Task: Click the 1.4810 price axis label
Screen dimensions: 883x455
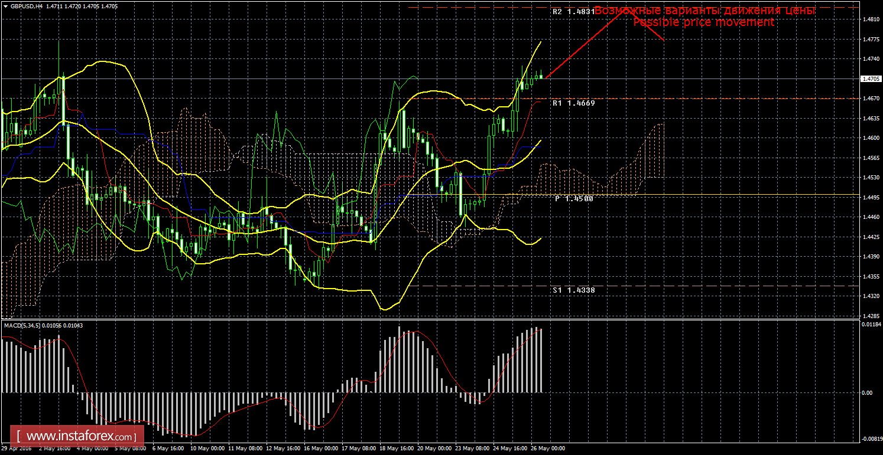Action: click(x=870, y=19)
